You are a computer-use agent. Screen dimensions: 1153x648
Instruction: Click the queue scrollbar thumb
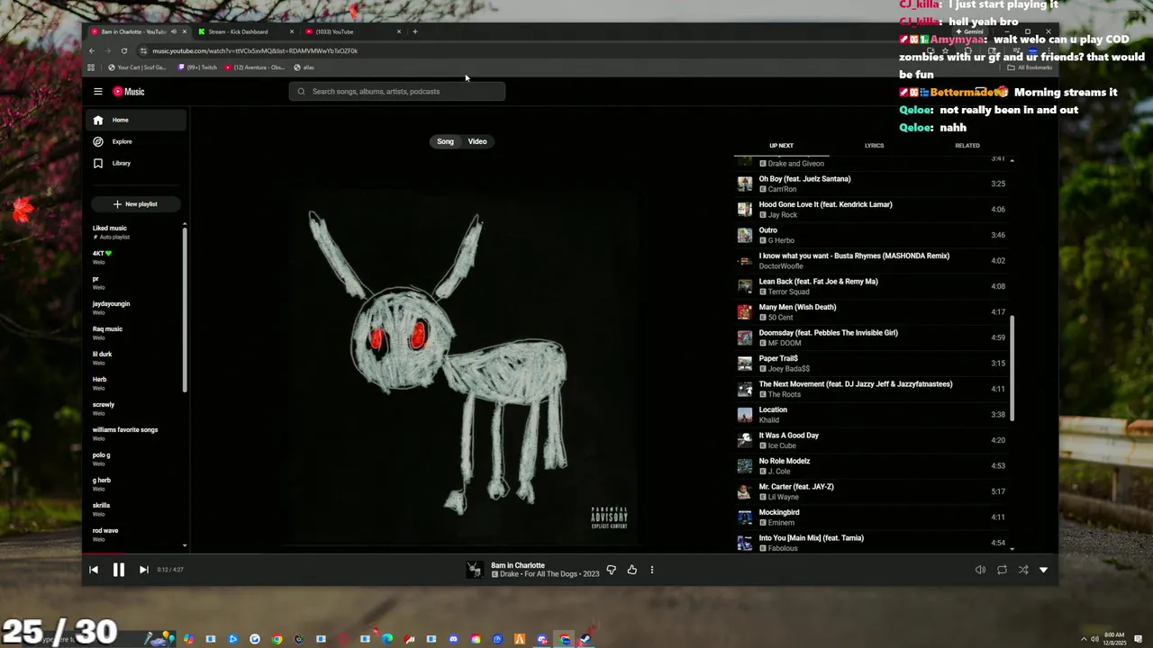[x=1012, y=367]
